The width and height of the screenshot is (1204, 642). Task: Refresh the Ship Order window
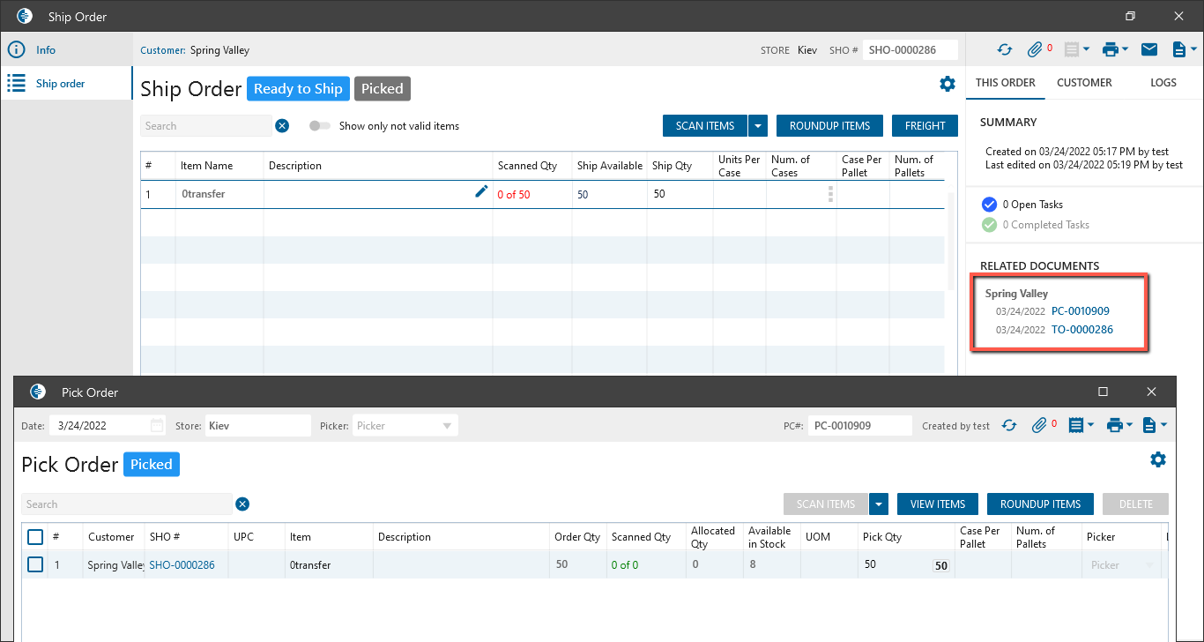pyautogui.click(x=1005, y=50)
